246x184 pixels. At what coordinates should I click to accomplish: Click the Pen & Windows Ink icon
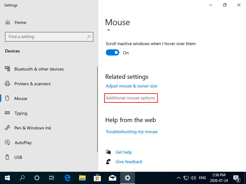[x=8, y=128]
